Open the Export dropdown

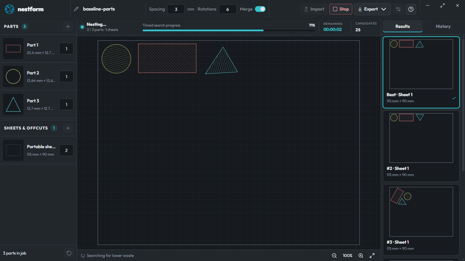372,9
